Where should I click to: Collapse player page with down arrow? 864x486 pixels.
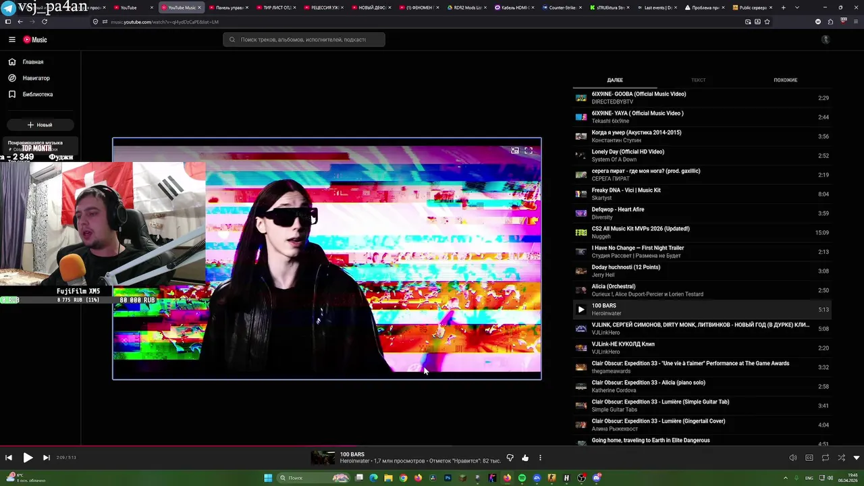(x=857, y=458)
